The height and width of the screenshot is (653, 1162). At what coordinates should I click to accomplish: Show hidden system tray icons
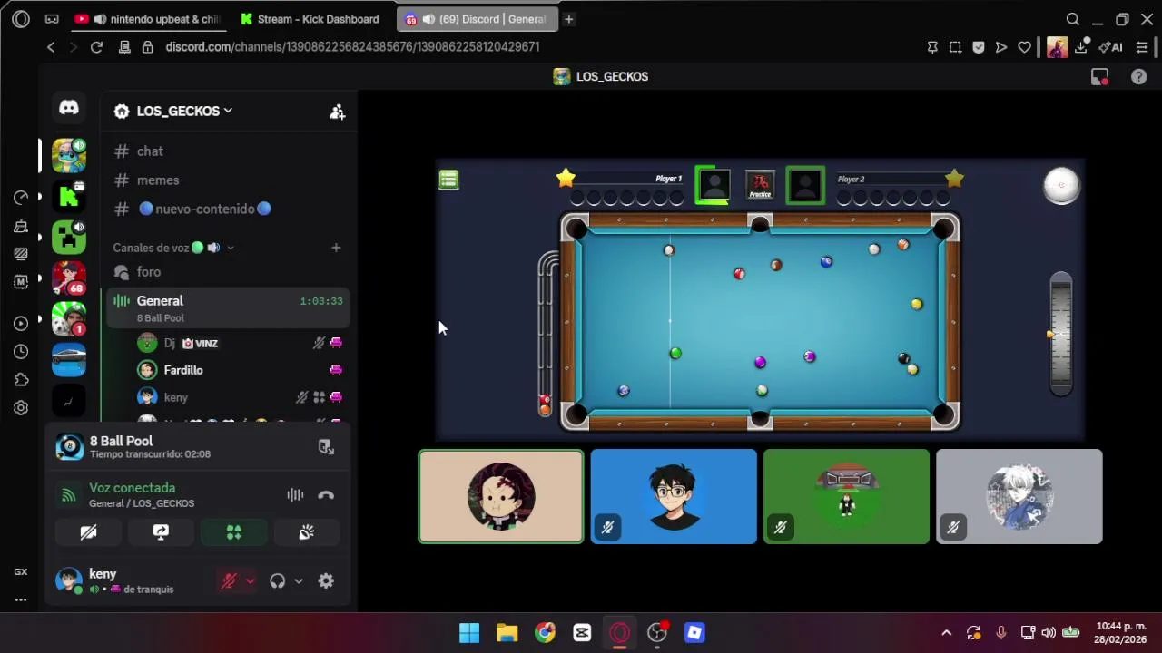(x=946, y=633)
